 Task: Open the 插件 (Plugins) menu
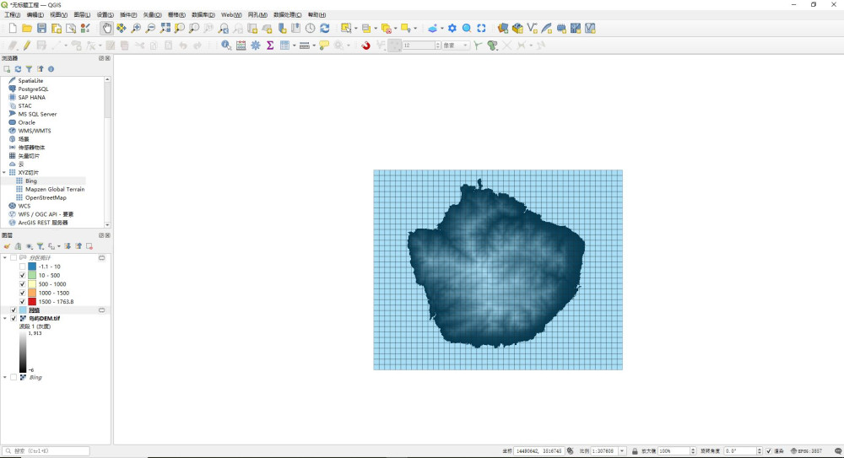click(x=128, y=15)
